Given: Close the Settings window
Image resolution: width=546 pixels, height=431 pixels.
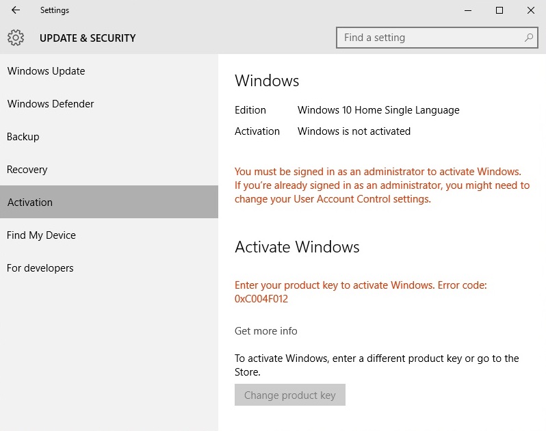Looking at the screenshot, I should point(531,10).
